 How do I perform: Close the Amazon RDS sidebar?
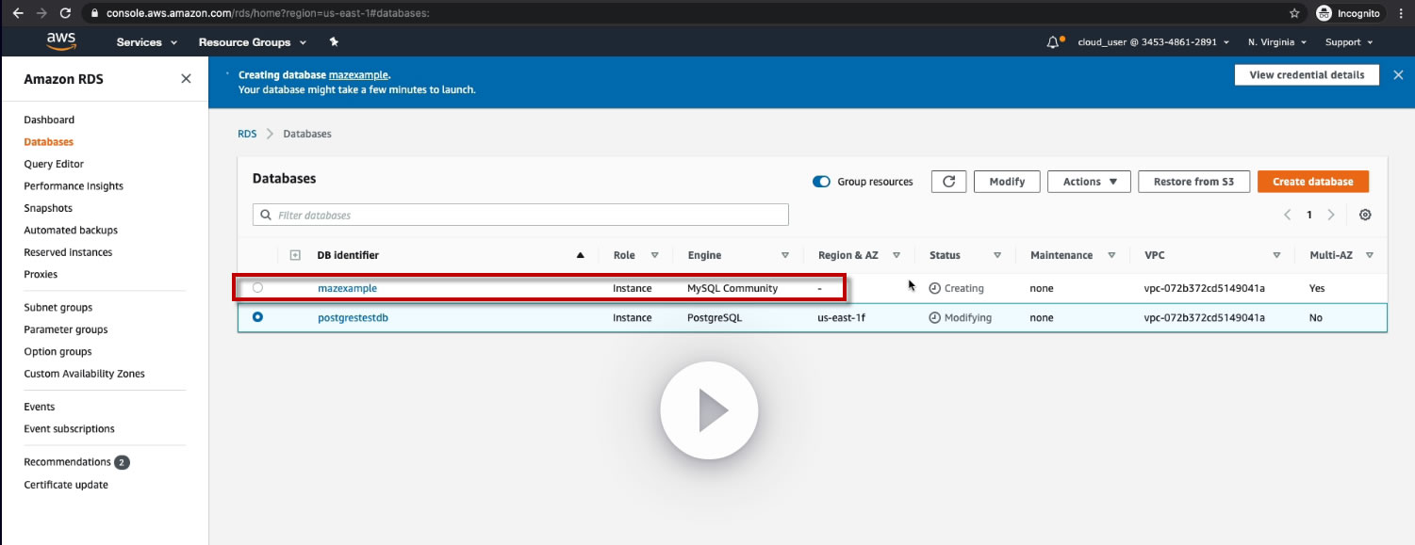click(x=186, y=79)
